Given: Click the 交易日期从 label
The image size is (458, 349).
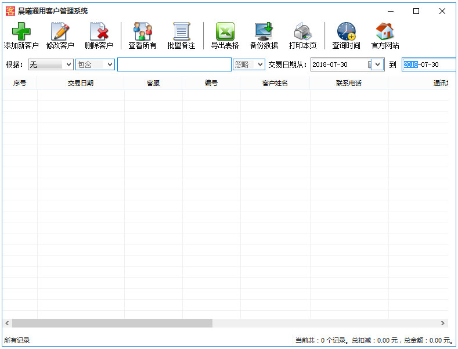Looking at the screenshot, I should click(287, 64).
